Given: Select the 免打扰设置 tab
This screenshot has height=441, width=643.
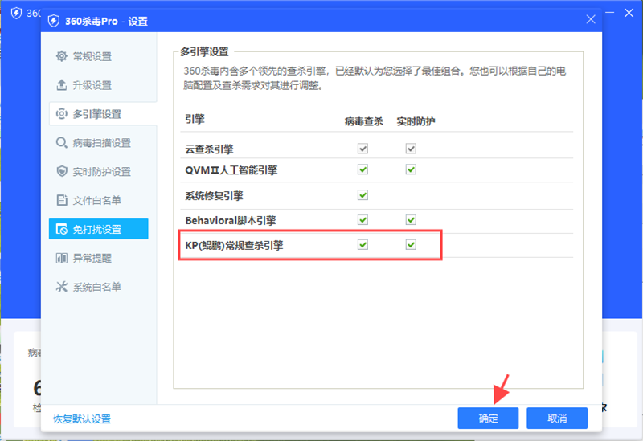Looking at the screenshot, I should 98,229.
